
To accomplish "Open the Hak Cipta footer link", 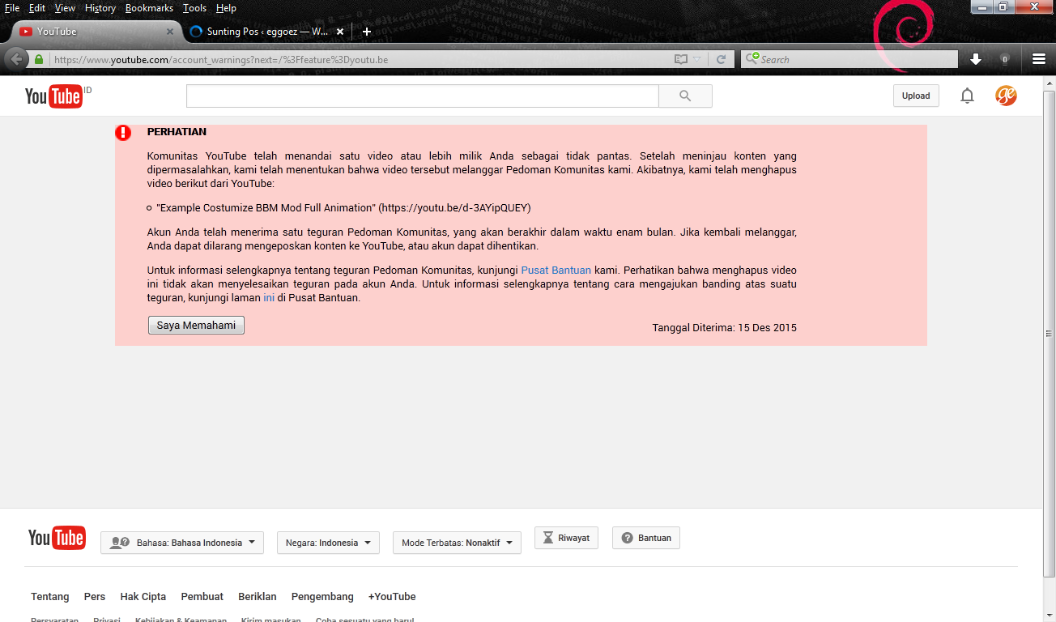I will pyautogui.click(x=143, y=597).
